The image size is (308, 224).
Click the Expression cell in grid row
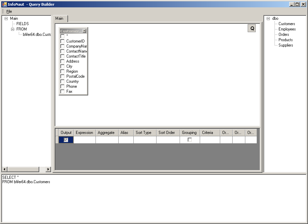(x=84, y=140)
